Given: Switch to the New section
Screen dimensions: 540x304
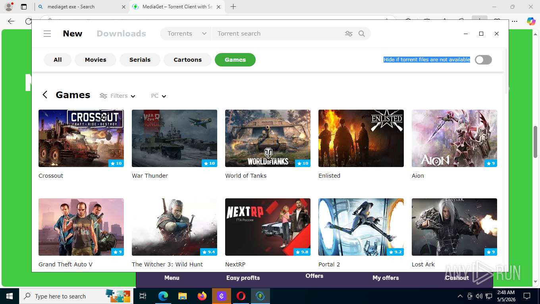Looking at the screenshot, I should click(73, 34).
